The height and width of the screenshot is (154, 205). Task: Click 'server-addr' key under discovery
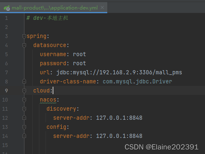[71, 118]
